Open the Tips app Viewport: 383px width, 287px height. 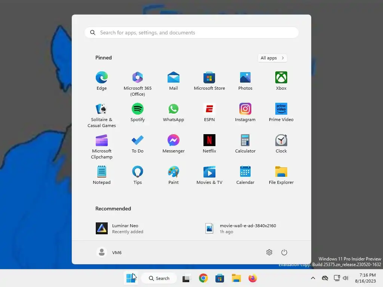[138, 175]
